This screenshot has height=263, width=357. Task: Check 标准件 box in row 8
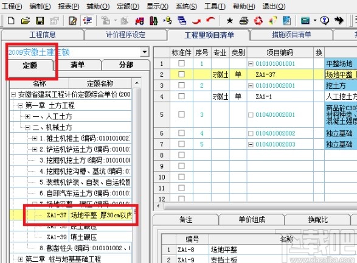[181, 155]
